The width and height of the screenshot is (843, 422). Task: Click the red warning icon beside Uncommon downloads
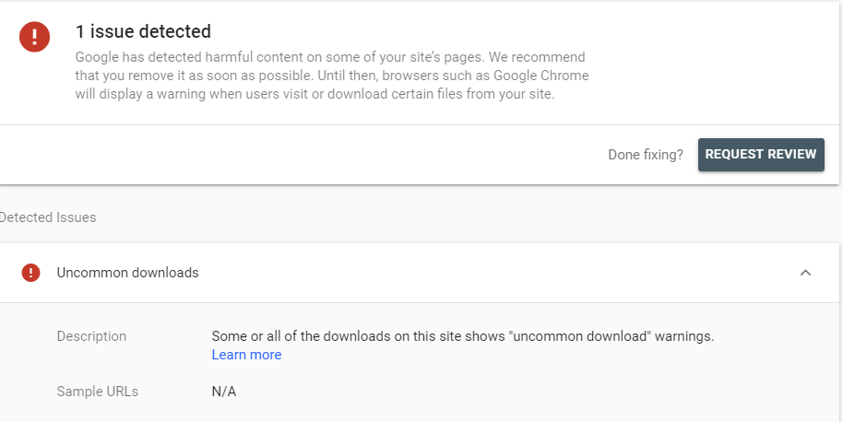[x=31, y=273]
